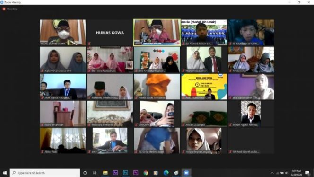The image size is (314, 177).
Task: Open the Windows Start menu
Action: (x=5, y=173)
